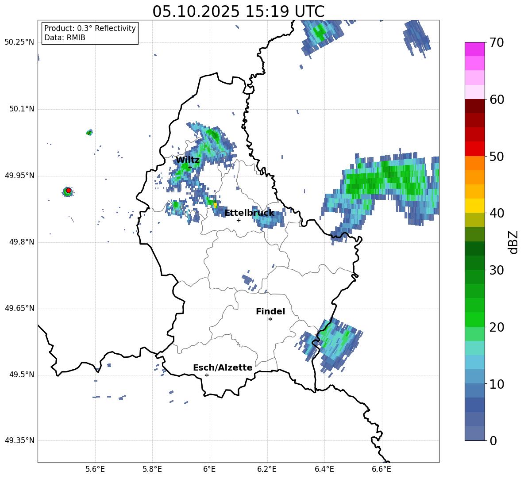Select the Esch/Alzette city label
Screen dimensions: 524x478
(x=223, y=367)
